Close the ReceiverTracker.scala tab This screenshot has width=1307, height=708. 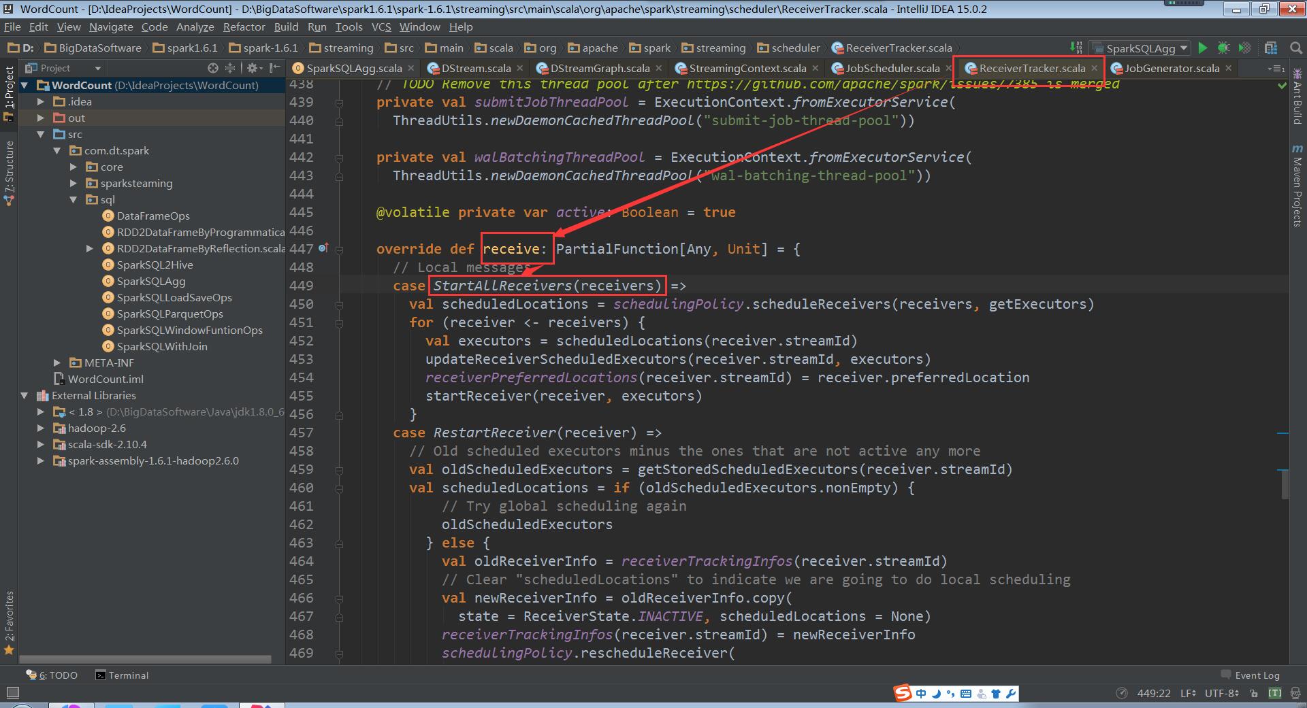pos(1095,68)
